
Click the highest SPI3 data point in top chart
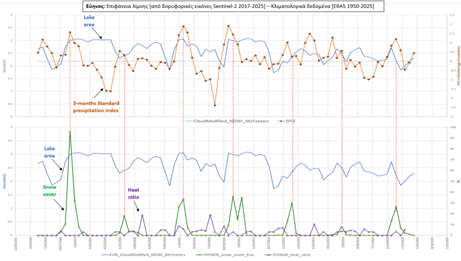point(228,26)
